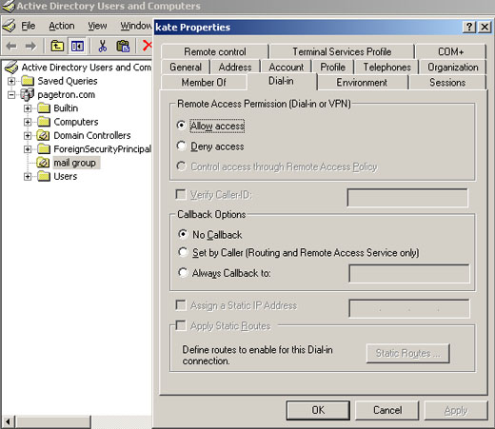Expand the Builtin tree node
Image resolution: width=495 pixels, height=429 pixels.
point(28,108)
